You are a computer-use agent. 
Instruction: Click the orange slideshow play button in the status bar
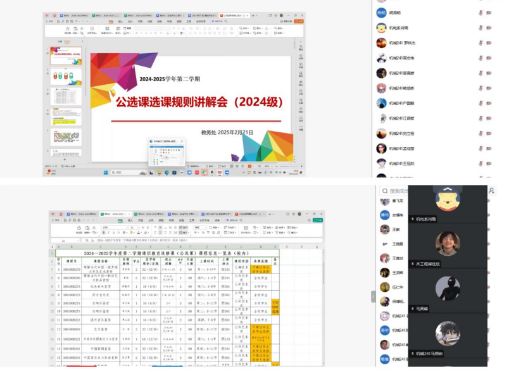point(249,166)
